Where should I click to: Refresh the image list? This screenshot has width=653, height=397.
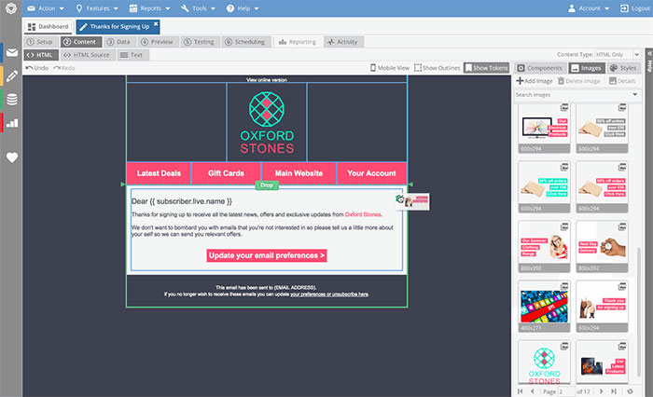coord(630,391)
